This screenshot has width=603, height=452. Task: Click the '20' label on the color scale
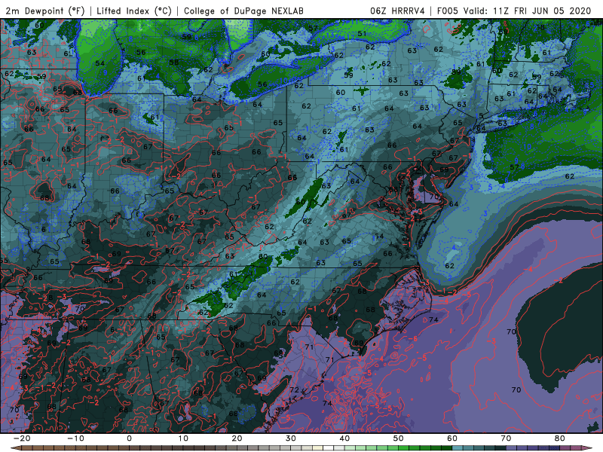coord(237,438)
